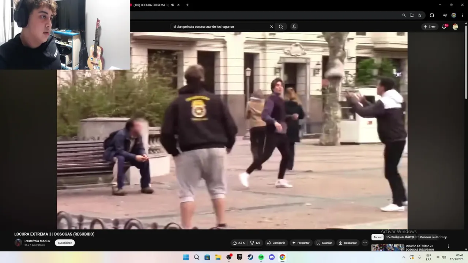The height and width of the screenshot is (263, 468).
Task: Open the black-and-red round app on taskbar
Action: pos(229,257)
